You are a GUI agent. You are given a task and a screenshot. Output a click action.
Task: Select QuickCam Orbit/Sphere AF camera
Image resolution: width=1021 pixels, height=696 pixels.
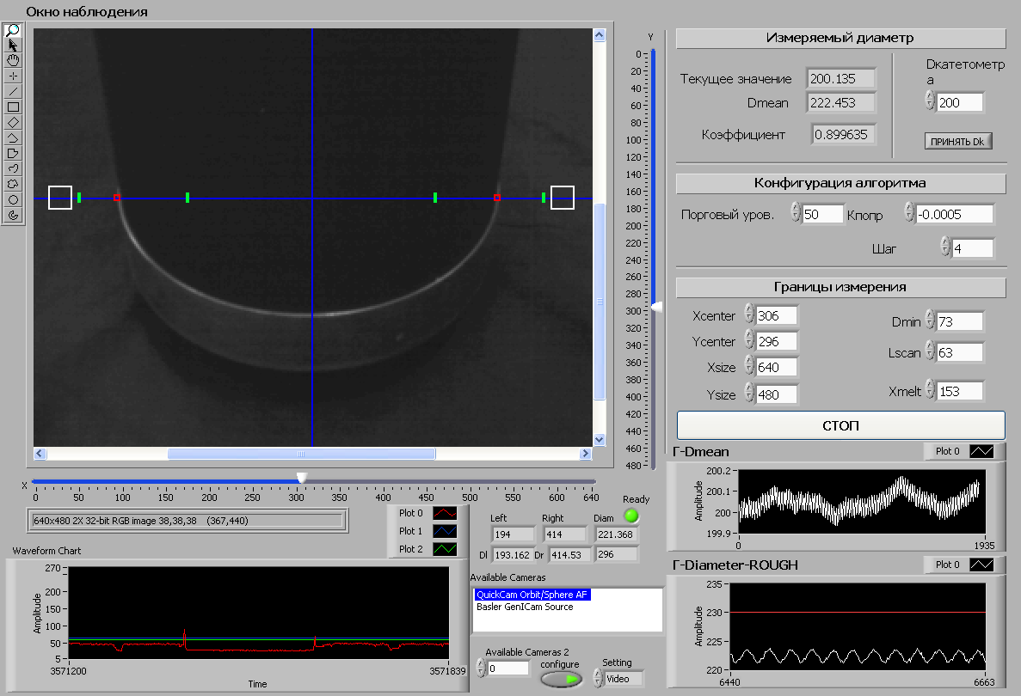(x=532, y=595)
